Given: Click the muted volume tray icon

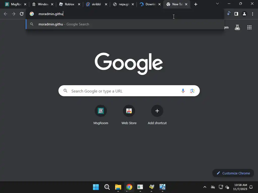Looking at the screenshot, I should point(227,187).
